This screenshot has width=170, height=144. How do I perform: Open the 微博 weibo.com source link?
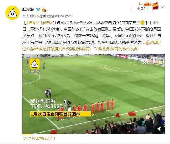click(59, 16)
